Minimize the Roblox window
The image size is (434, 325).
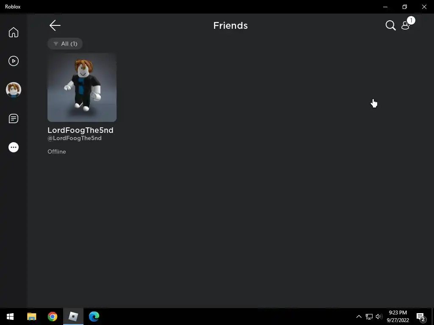[x=385, y=7]
